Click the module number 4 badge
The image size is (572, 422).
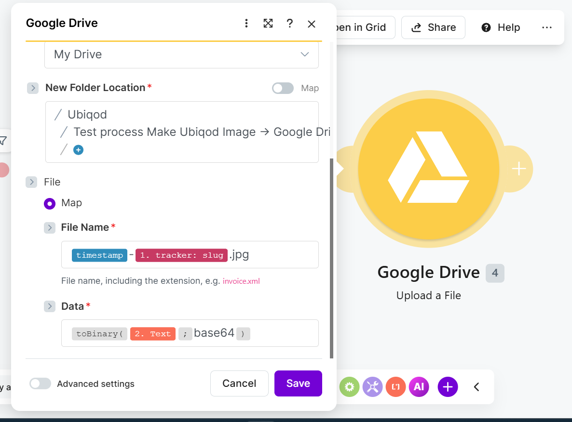(x=495, y=273)
